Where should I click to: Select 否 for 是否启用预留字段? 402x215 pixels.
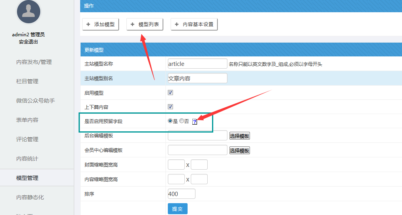tap(182, 121)
